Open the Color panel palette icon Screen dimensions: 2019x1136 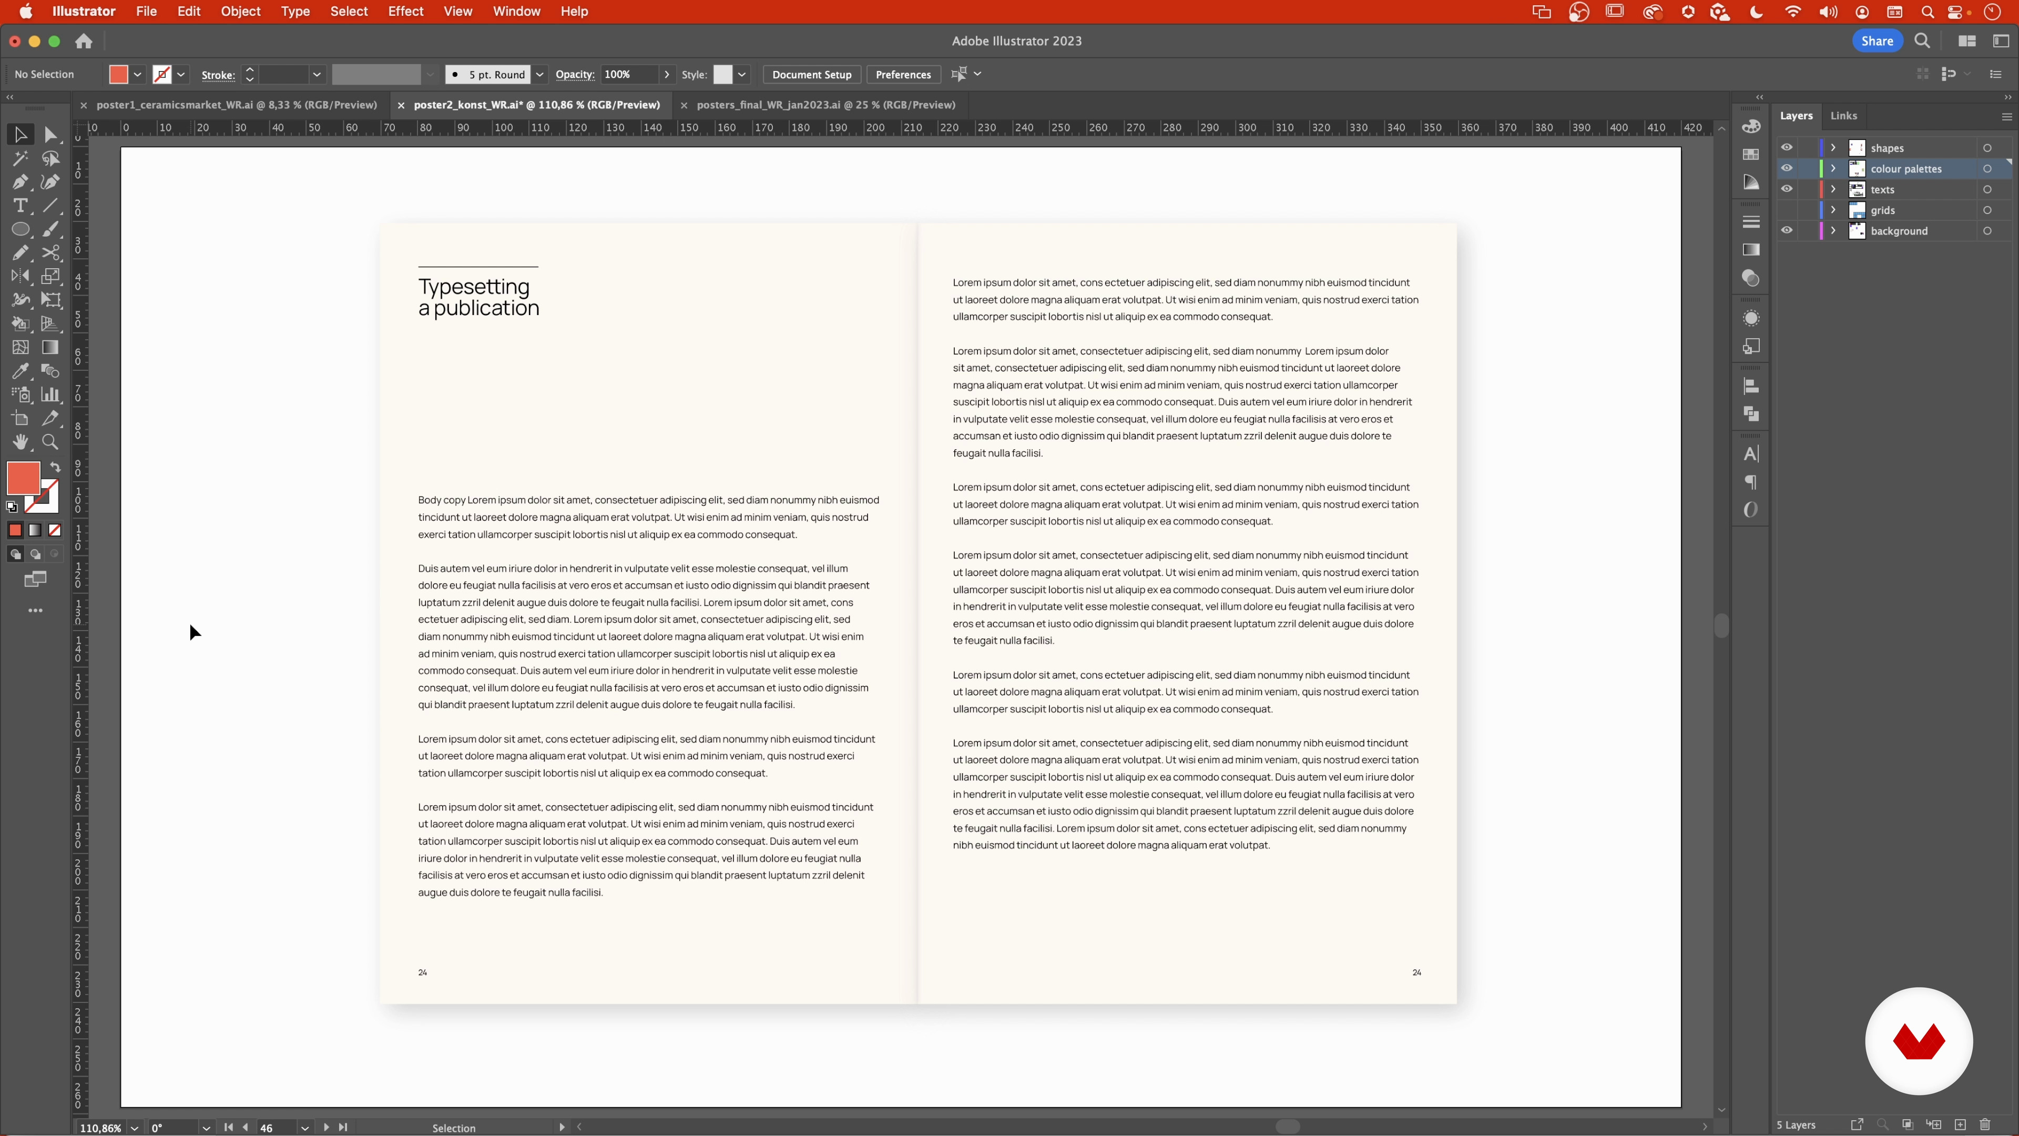pos(1751,126)
